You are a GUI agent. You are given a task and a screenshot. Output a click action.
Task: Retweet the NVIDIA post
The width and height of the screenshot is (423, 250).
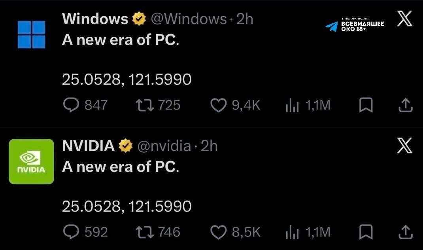tap(145, 232)
